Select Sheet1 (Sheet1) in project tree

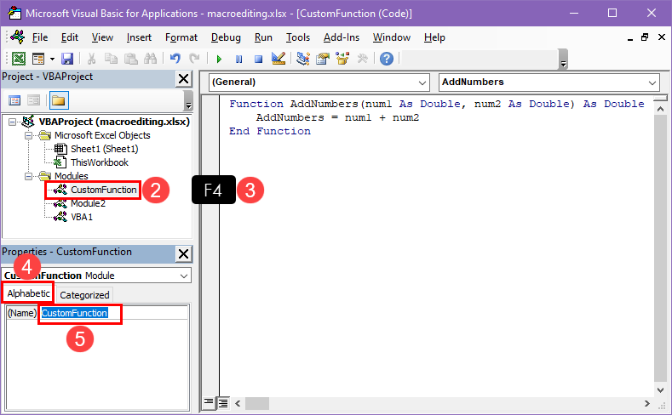click(x=104, y=149)
